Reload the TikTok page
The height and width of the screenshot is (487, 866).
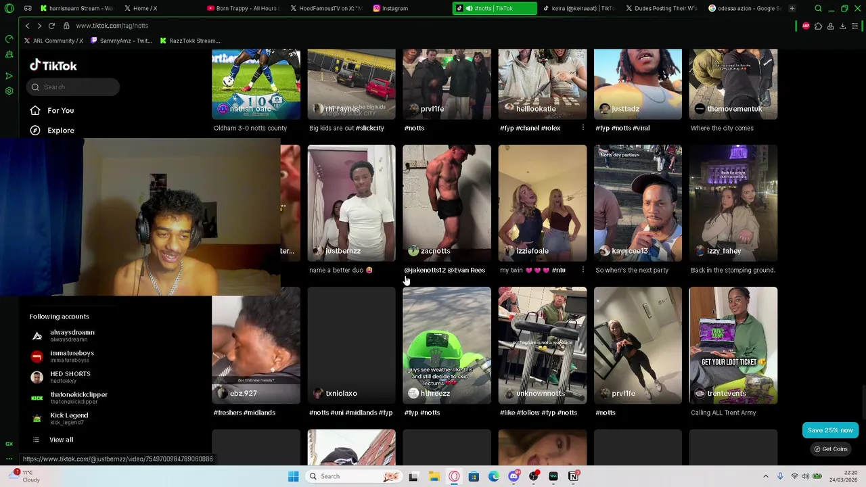click(x=51, y=26)
